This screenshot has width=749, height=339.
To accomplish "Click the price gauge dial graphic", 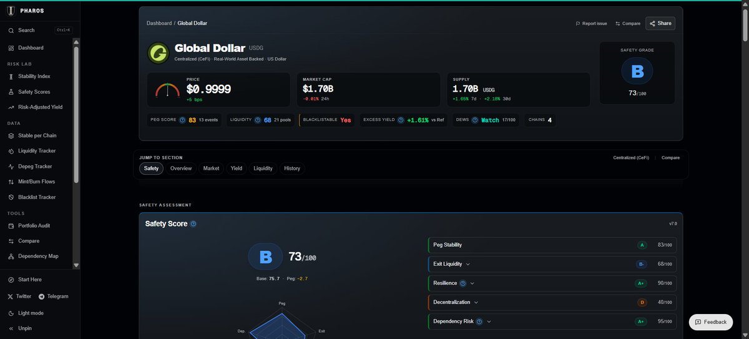I will 167,90.
